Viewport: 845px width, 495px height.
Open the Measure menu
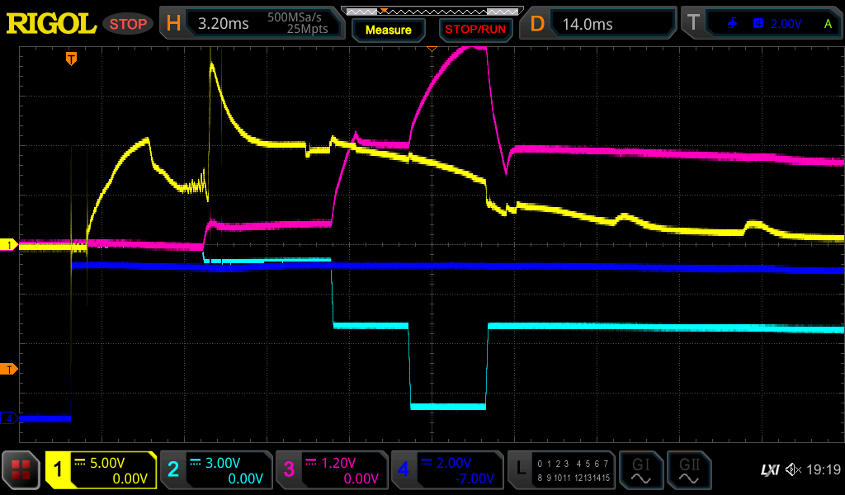click(x=388, y=30)
